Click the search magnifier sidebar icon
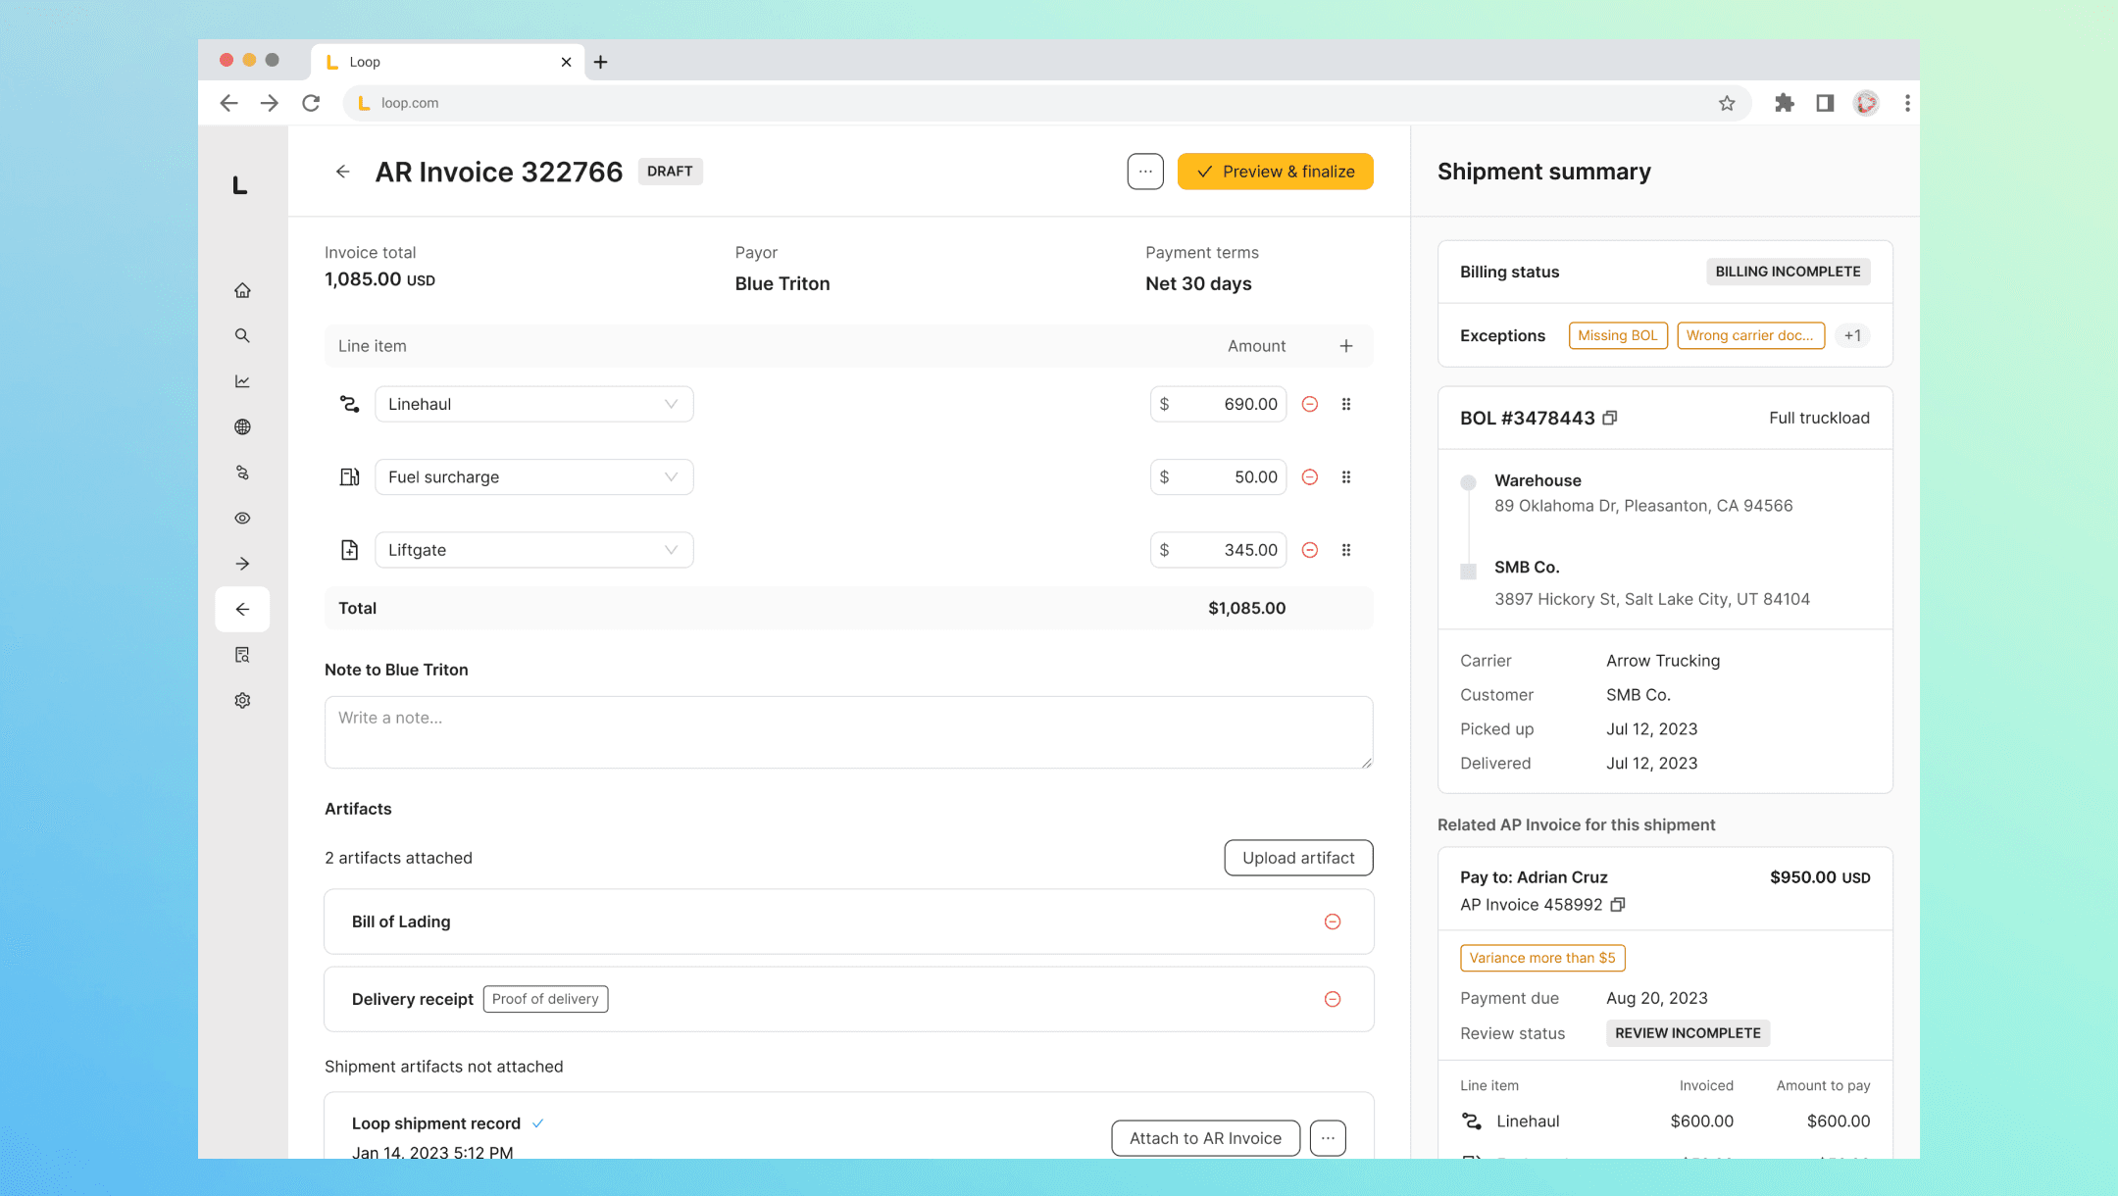 tap(242, 335)
